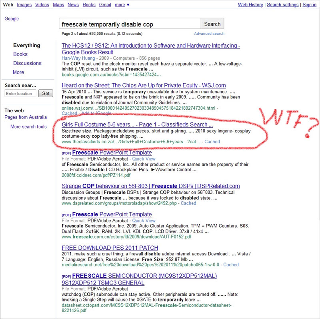Viewport: 320px width, 319px height.
Task: Click URL text www.dsprelated.com/groups/motoroladsp/show/2492.php
Action: tap(119, 203)
